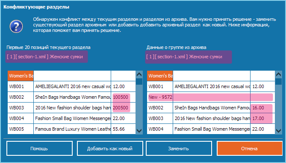Select Fashion Small Bag Women in right table
This screenshot has height=163, width=286.
pyautogui.click(x=212, y=129)
